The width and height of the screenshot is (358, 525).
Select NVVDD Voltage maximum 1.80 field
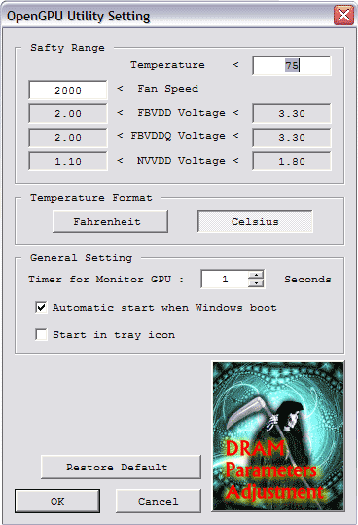(292, 161)
